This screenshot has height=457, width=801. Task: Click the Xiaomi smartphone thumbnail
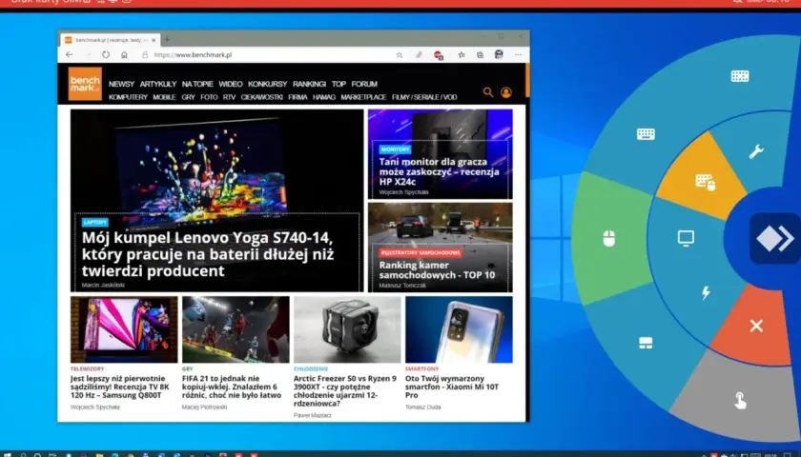coord(459,329)
